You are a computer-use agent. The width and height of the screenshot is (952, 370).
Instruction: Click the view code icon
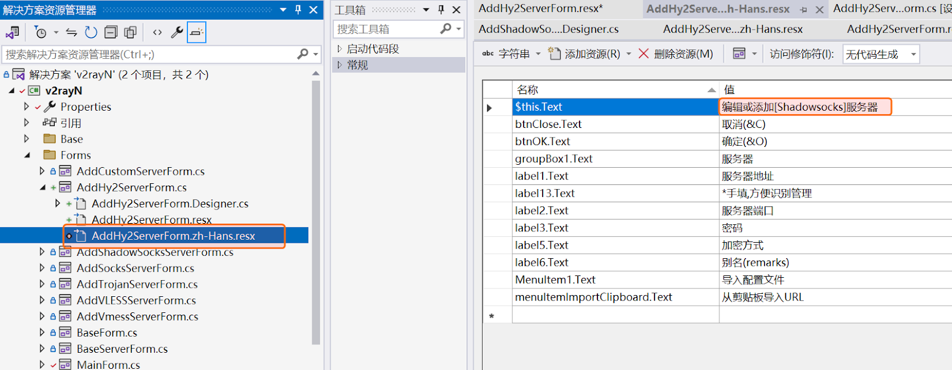157,32
